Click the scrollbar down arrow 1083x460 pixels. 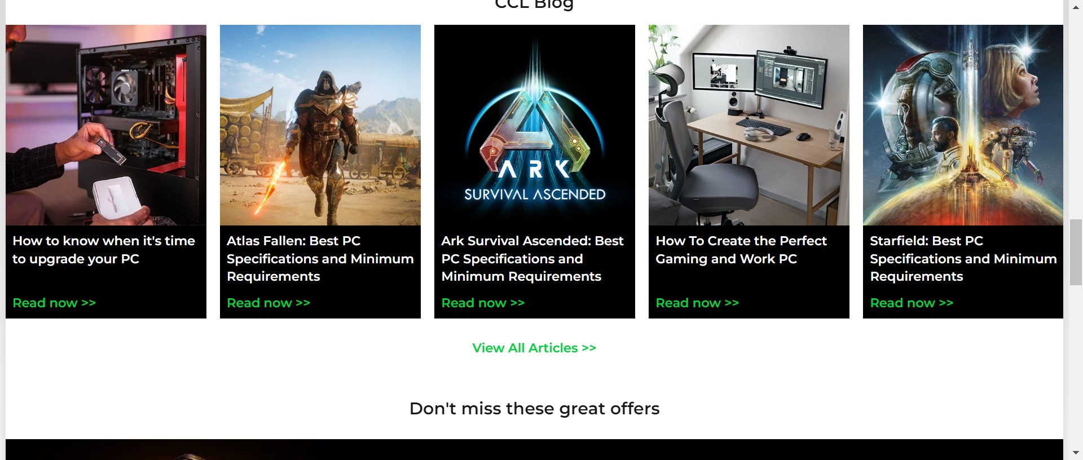(1076, 453)
